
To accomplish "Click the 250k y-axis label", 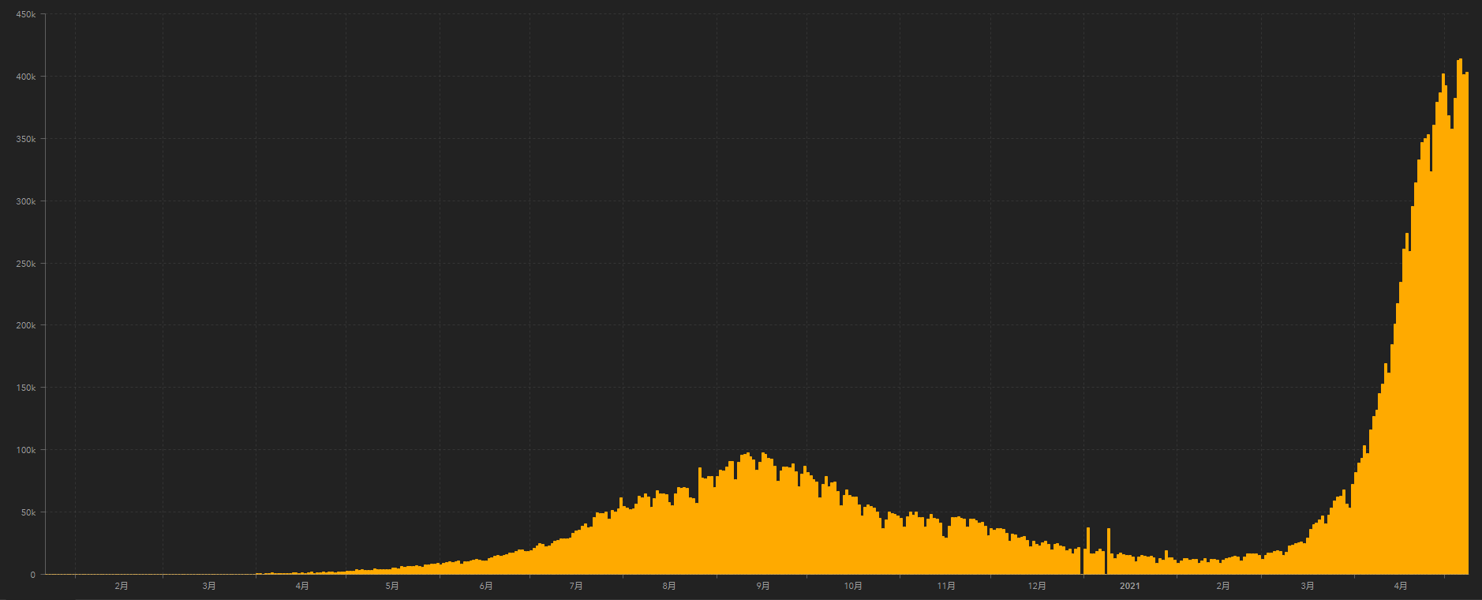I will (26, 264).
